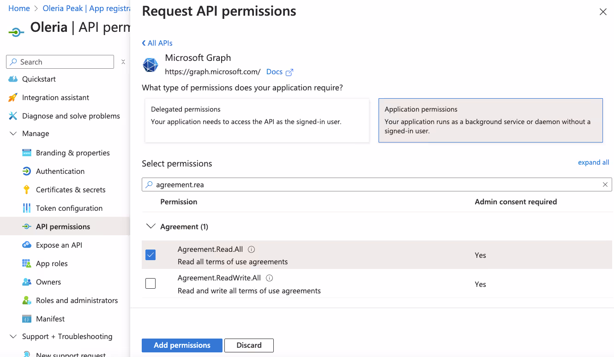Click the Integration assistant rocket icon
614x357 pixels.
coord(13,97)
